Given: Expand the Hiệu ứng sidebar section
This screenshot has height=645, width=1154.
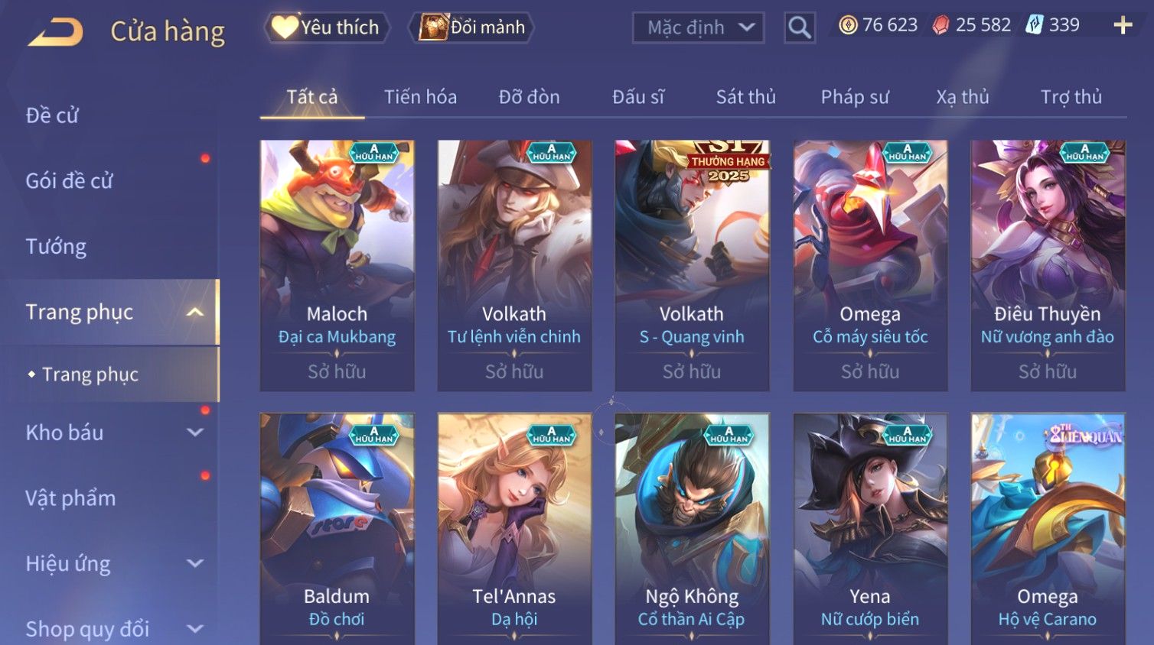Looking at the screenshot, I should tap(195, 564).
